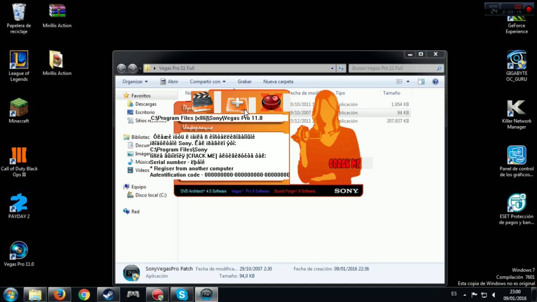The height and width of the screenshot is (302, 537).
Task: Open Firefox from the taskbar
Action: tap(60, 295)
